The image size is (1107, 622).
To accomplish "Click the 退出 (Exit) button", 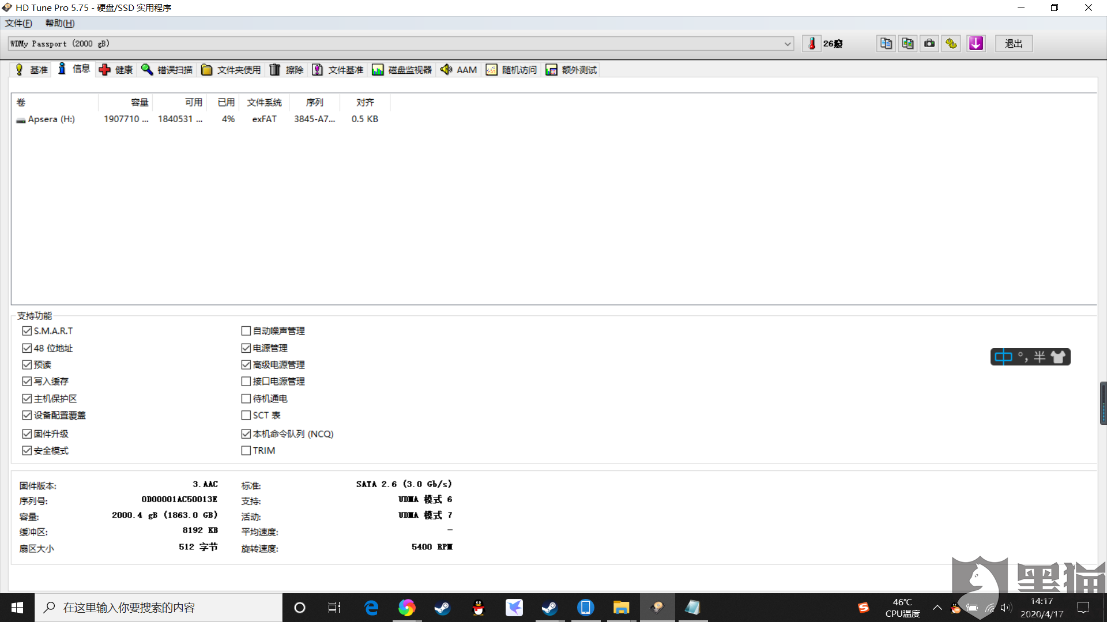I will (x=1014, y=43).
